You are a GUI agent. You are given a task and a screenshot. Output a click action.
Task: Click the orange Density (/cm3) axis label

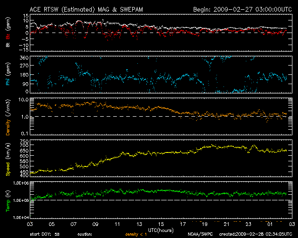pos(8,117)
